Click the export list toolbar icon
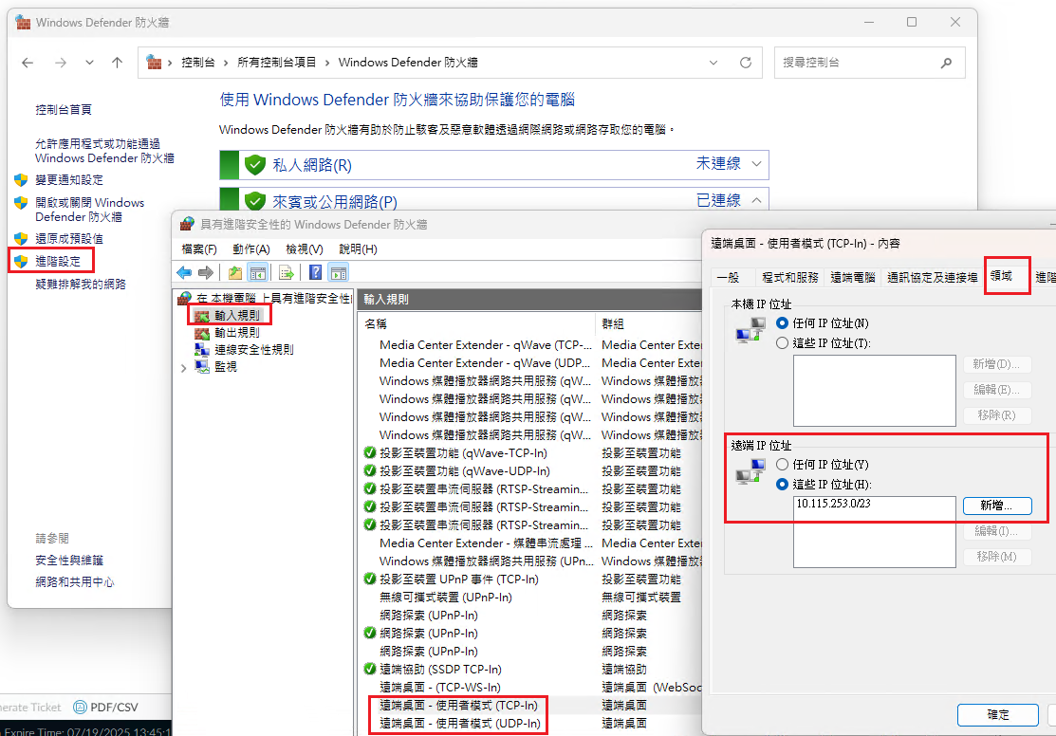The height and width of the screenshot is (736, 1056). click(x=285, y=273)
